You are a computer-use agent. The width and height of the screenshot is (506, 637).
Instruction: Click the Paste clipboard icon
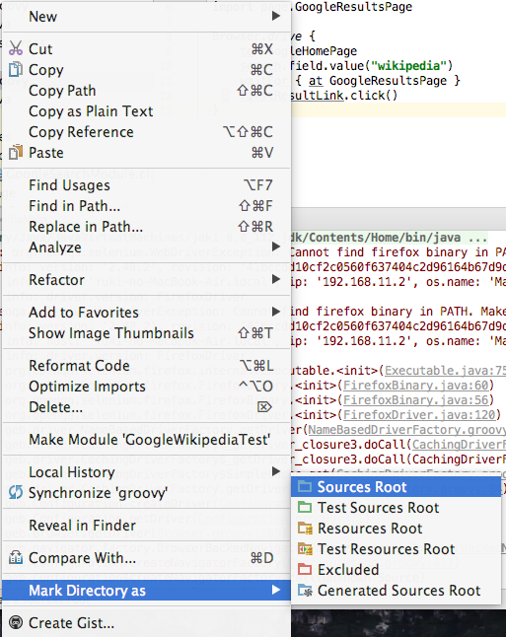(x=16, y=152)
